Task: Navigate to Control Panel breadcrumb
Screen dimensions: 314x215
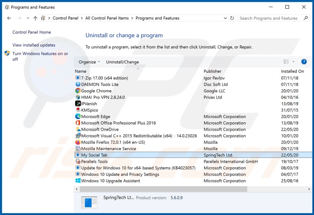Action: [66, 18]
